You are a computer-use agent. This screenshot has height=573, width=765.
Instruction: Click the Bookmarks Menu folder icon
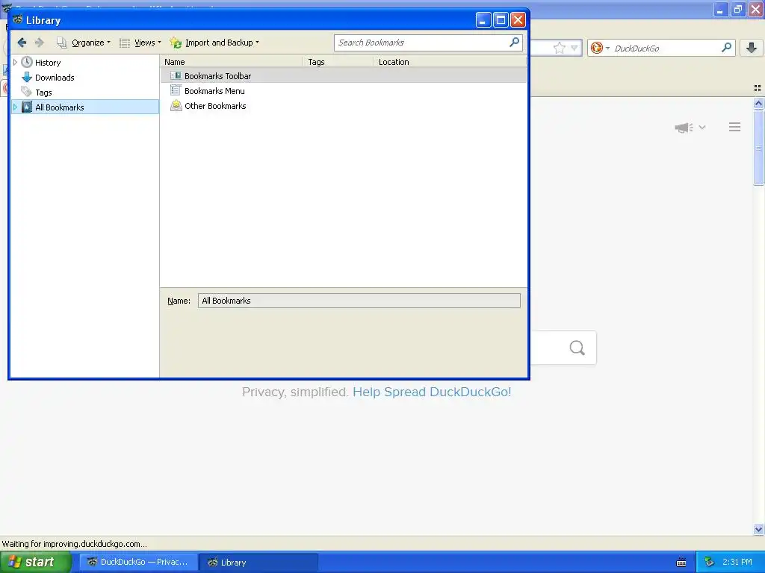[176, 90]
